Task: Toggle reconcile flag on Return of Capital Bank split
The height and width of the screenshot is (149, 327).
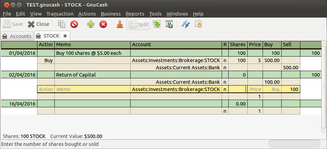Action: (225, 82)
